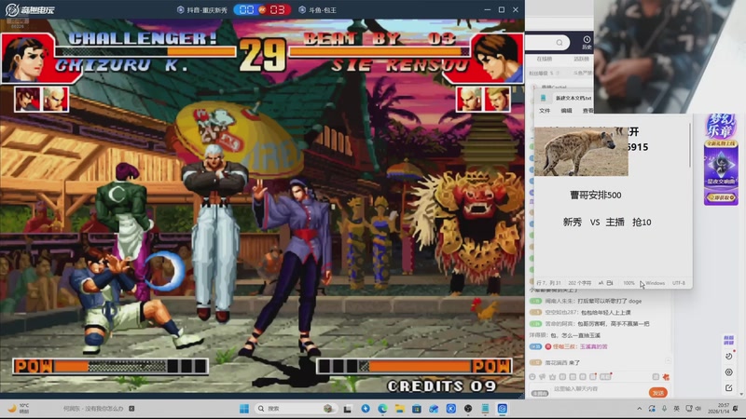The width and height of the screenshot is (746, 419).
Task: Click UTF-8 encoding in status bar
Action: 679,283
